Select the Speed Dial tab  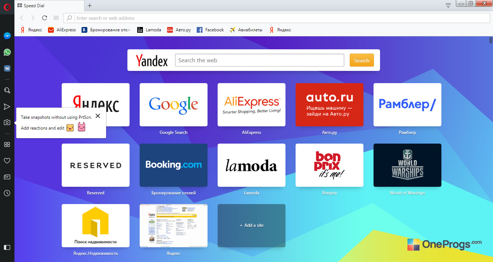(49, 6)
